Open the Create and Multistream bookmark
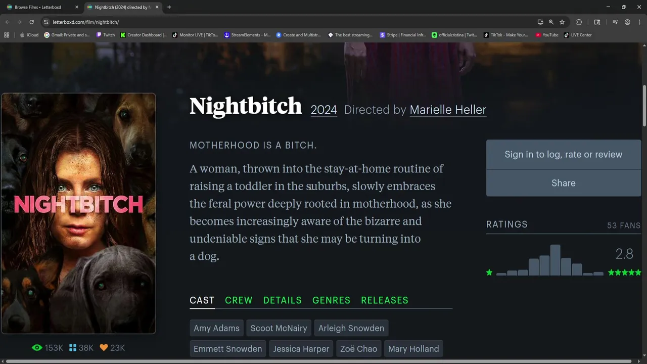Screen dimensions: 647x364 coord(298,35)
